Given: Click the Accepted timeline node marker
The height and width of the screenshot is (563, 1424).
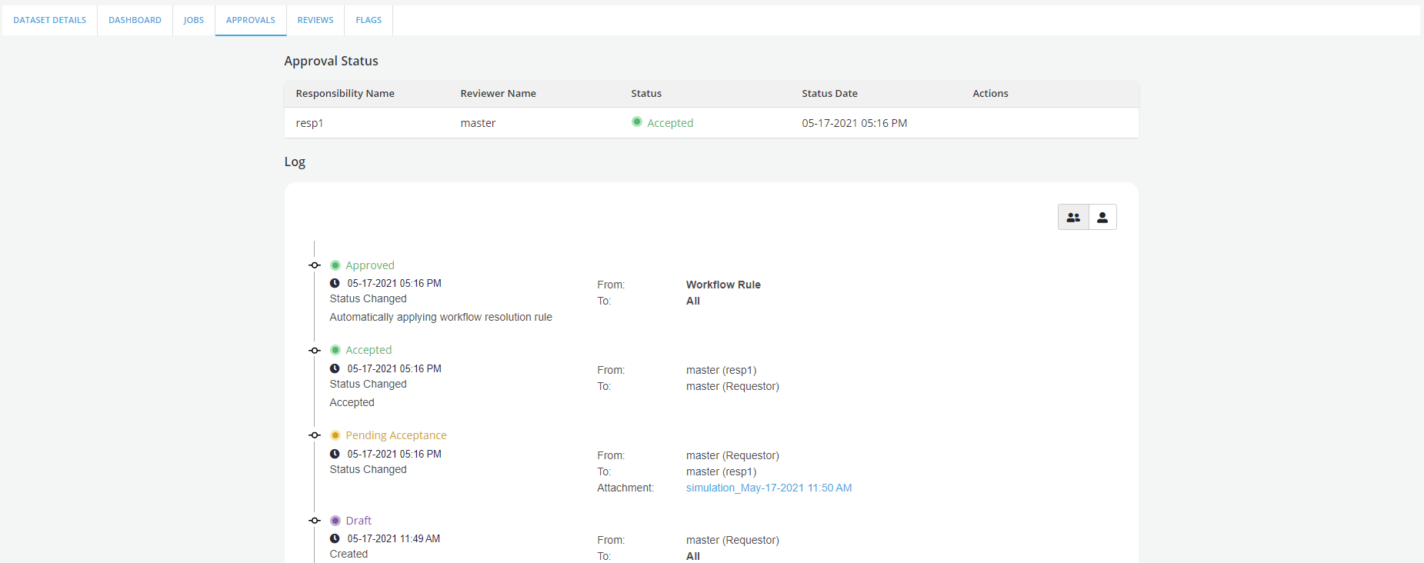Looking at the screenshot, I should (x=315, y=351).
